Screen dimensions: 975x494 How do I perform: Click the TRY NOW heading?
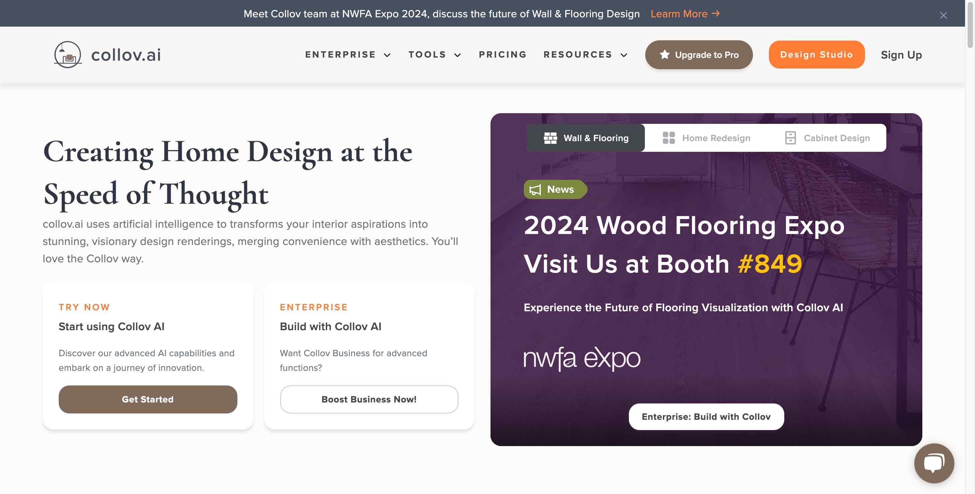(x=84, y=307)
